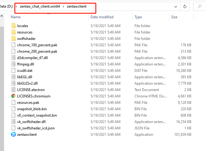
Task: Click zentao_chat_client.win64 breadcrumb segment
Action: [x=40, y=6]
